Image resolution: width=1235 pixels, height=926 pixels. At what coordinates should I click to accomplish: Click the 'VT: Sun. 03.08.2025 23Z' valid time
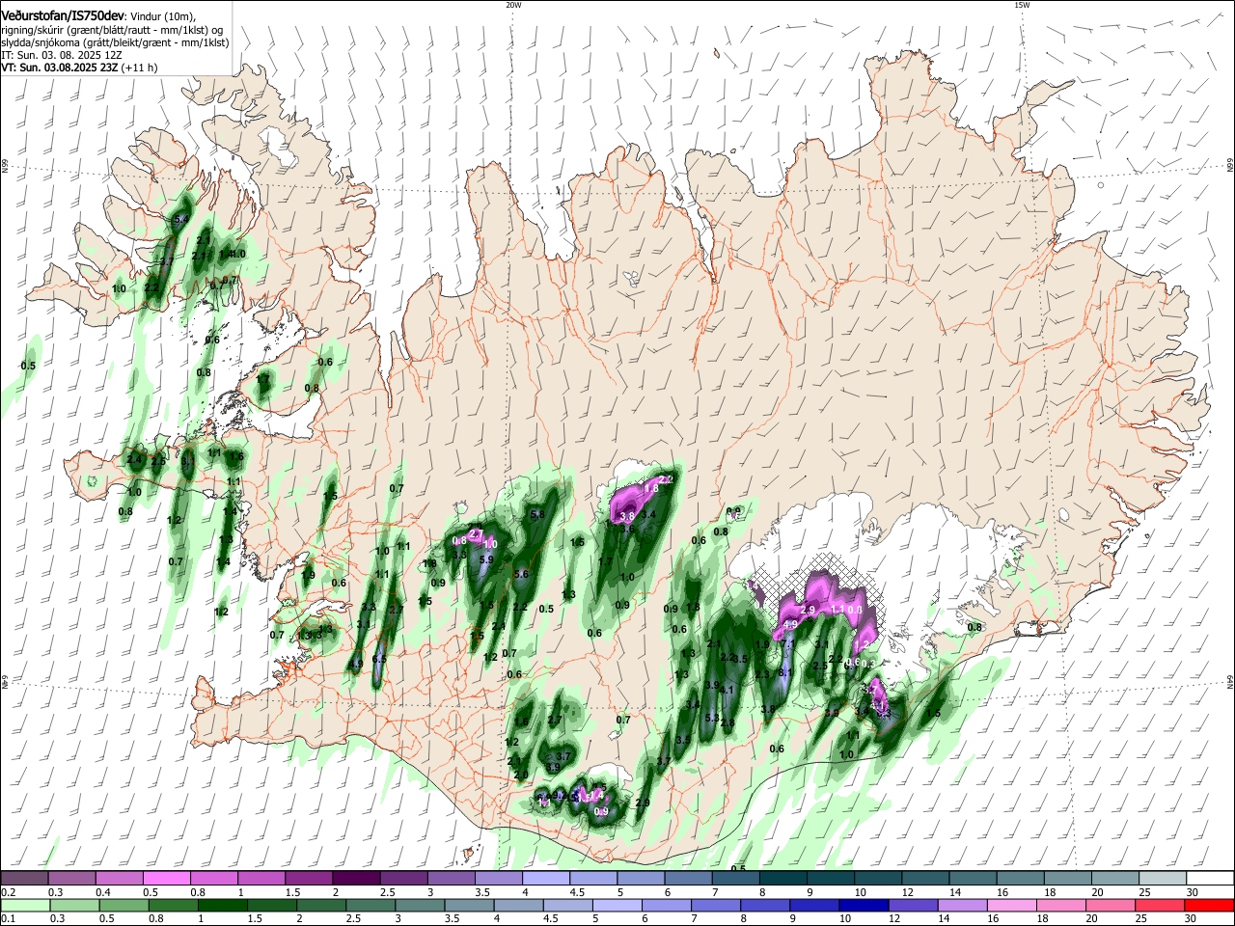point(60,68)
